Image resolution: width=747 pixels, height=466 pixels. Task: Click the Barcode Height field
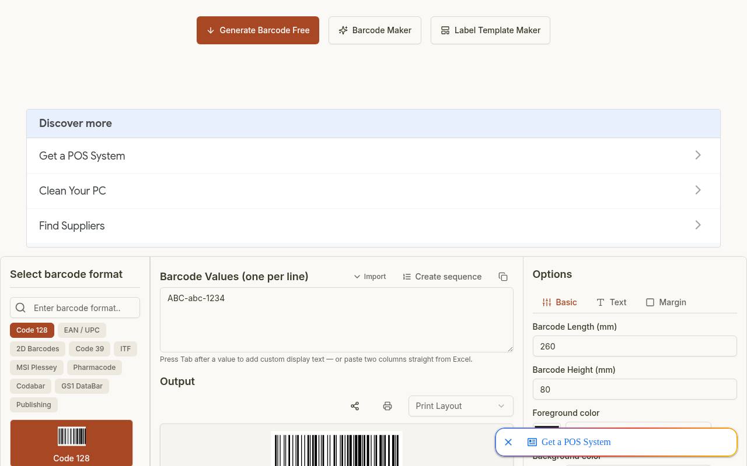pos(634,389)
